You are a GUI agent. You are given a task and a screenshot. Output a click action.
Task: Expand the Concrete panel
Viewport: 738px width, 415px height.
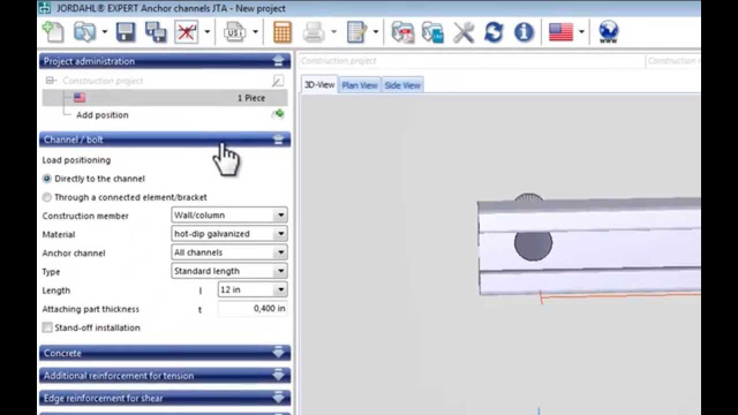click(278, 353)
